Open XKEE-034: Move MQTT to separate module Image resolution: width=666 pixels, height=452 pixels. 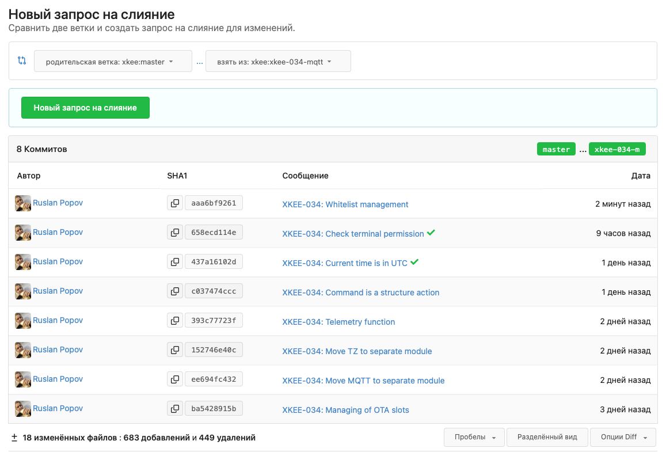pos(364,380)
